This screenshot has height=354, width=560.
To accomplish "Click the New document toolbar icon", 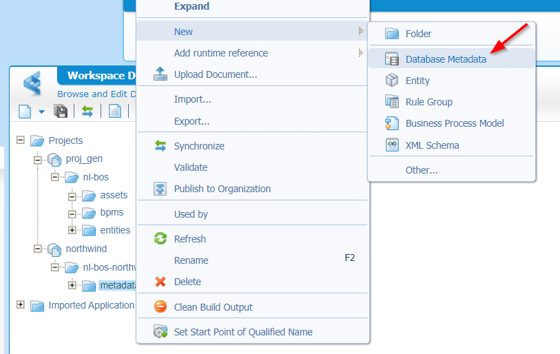I will tap(25, 111).
